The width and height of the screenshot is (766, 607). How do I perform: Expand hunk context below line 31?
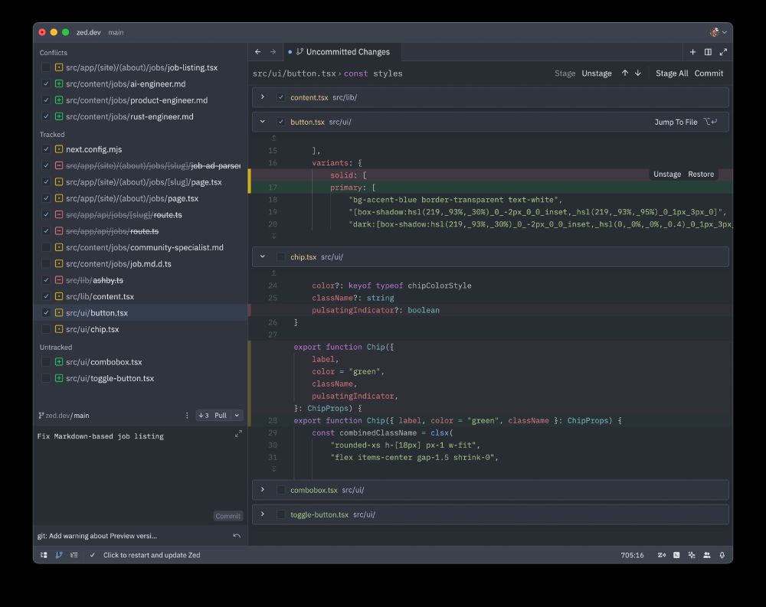tap(273, 468)
